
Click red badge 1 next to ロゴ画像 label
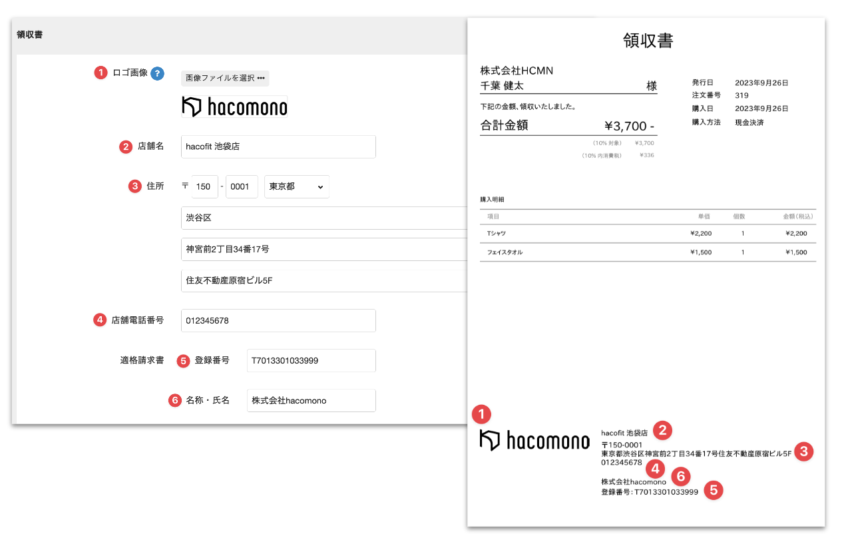pos(101,73)
